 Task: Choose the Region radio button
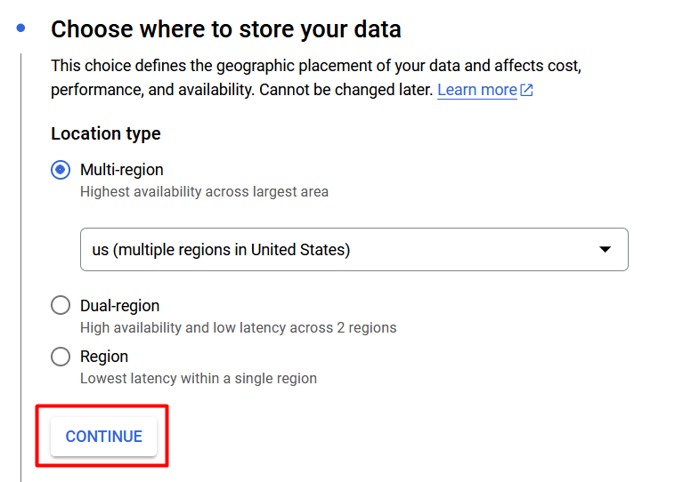(x=61, y=357)
